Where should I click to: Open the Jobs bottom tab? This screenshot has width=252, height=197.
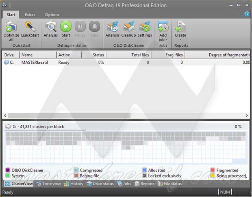click(124, 184)
